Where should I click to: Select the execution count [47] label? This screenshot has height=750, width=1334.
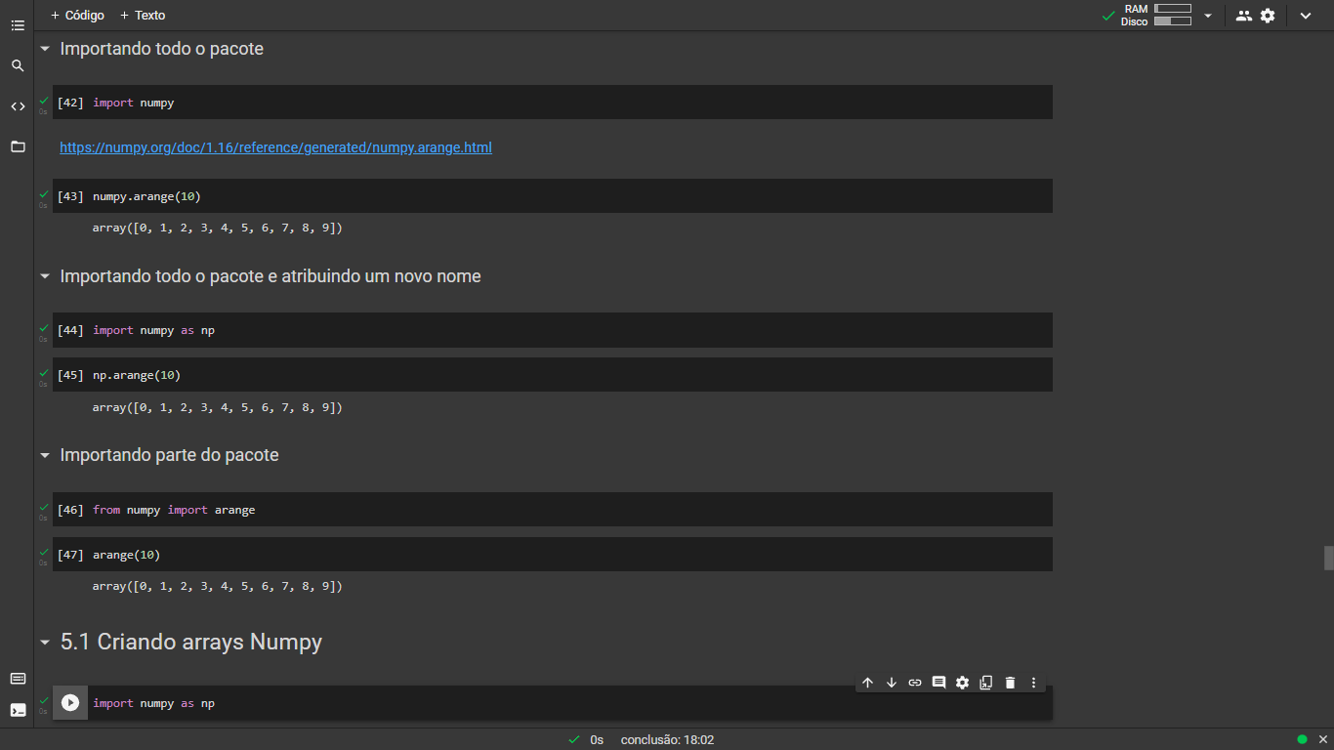(x=70, y=555)
